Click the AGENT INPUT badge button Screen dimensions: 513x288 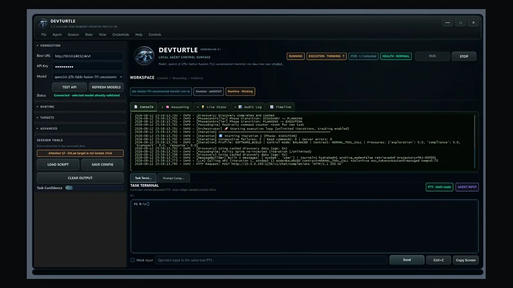pos(467,187)
